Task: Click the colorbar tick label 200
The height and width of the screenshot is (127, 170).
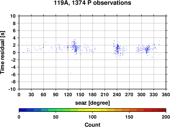Action: (166, 117)
